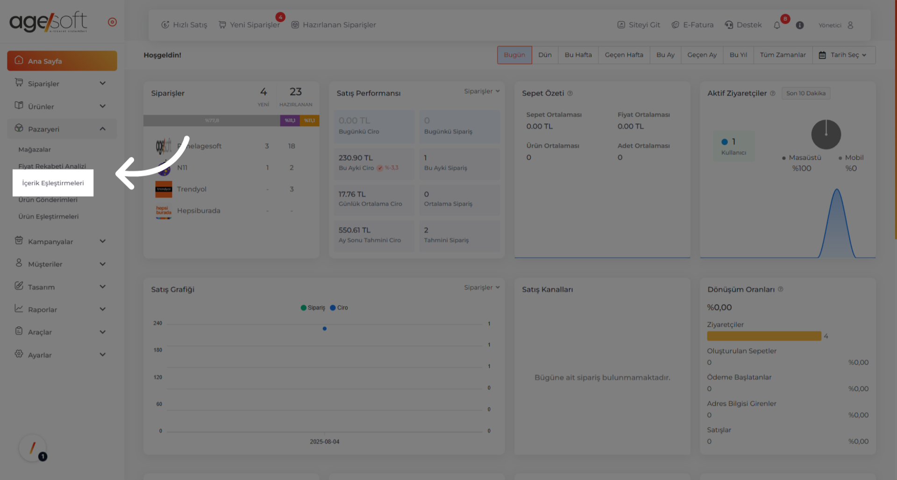Click the Tasarım edit icon
This screenshot has height=480, width=897.
(x=19, y=286)
